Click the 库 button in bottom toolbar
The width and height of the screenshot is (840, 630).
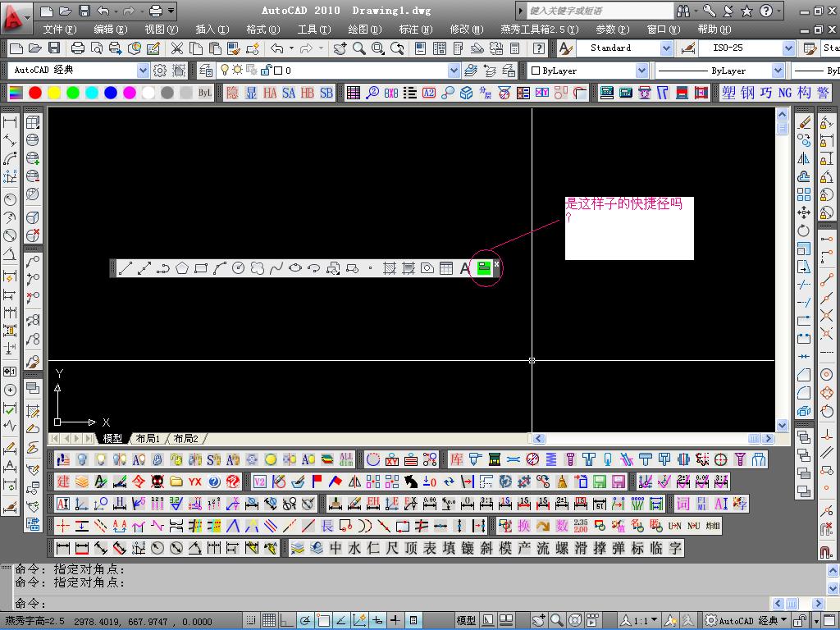456,459
